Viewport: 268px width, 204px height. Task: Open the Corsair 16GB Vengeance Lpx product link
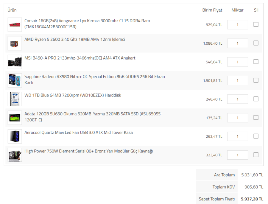tap(87, 21)
